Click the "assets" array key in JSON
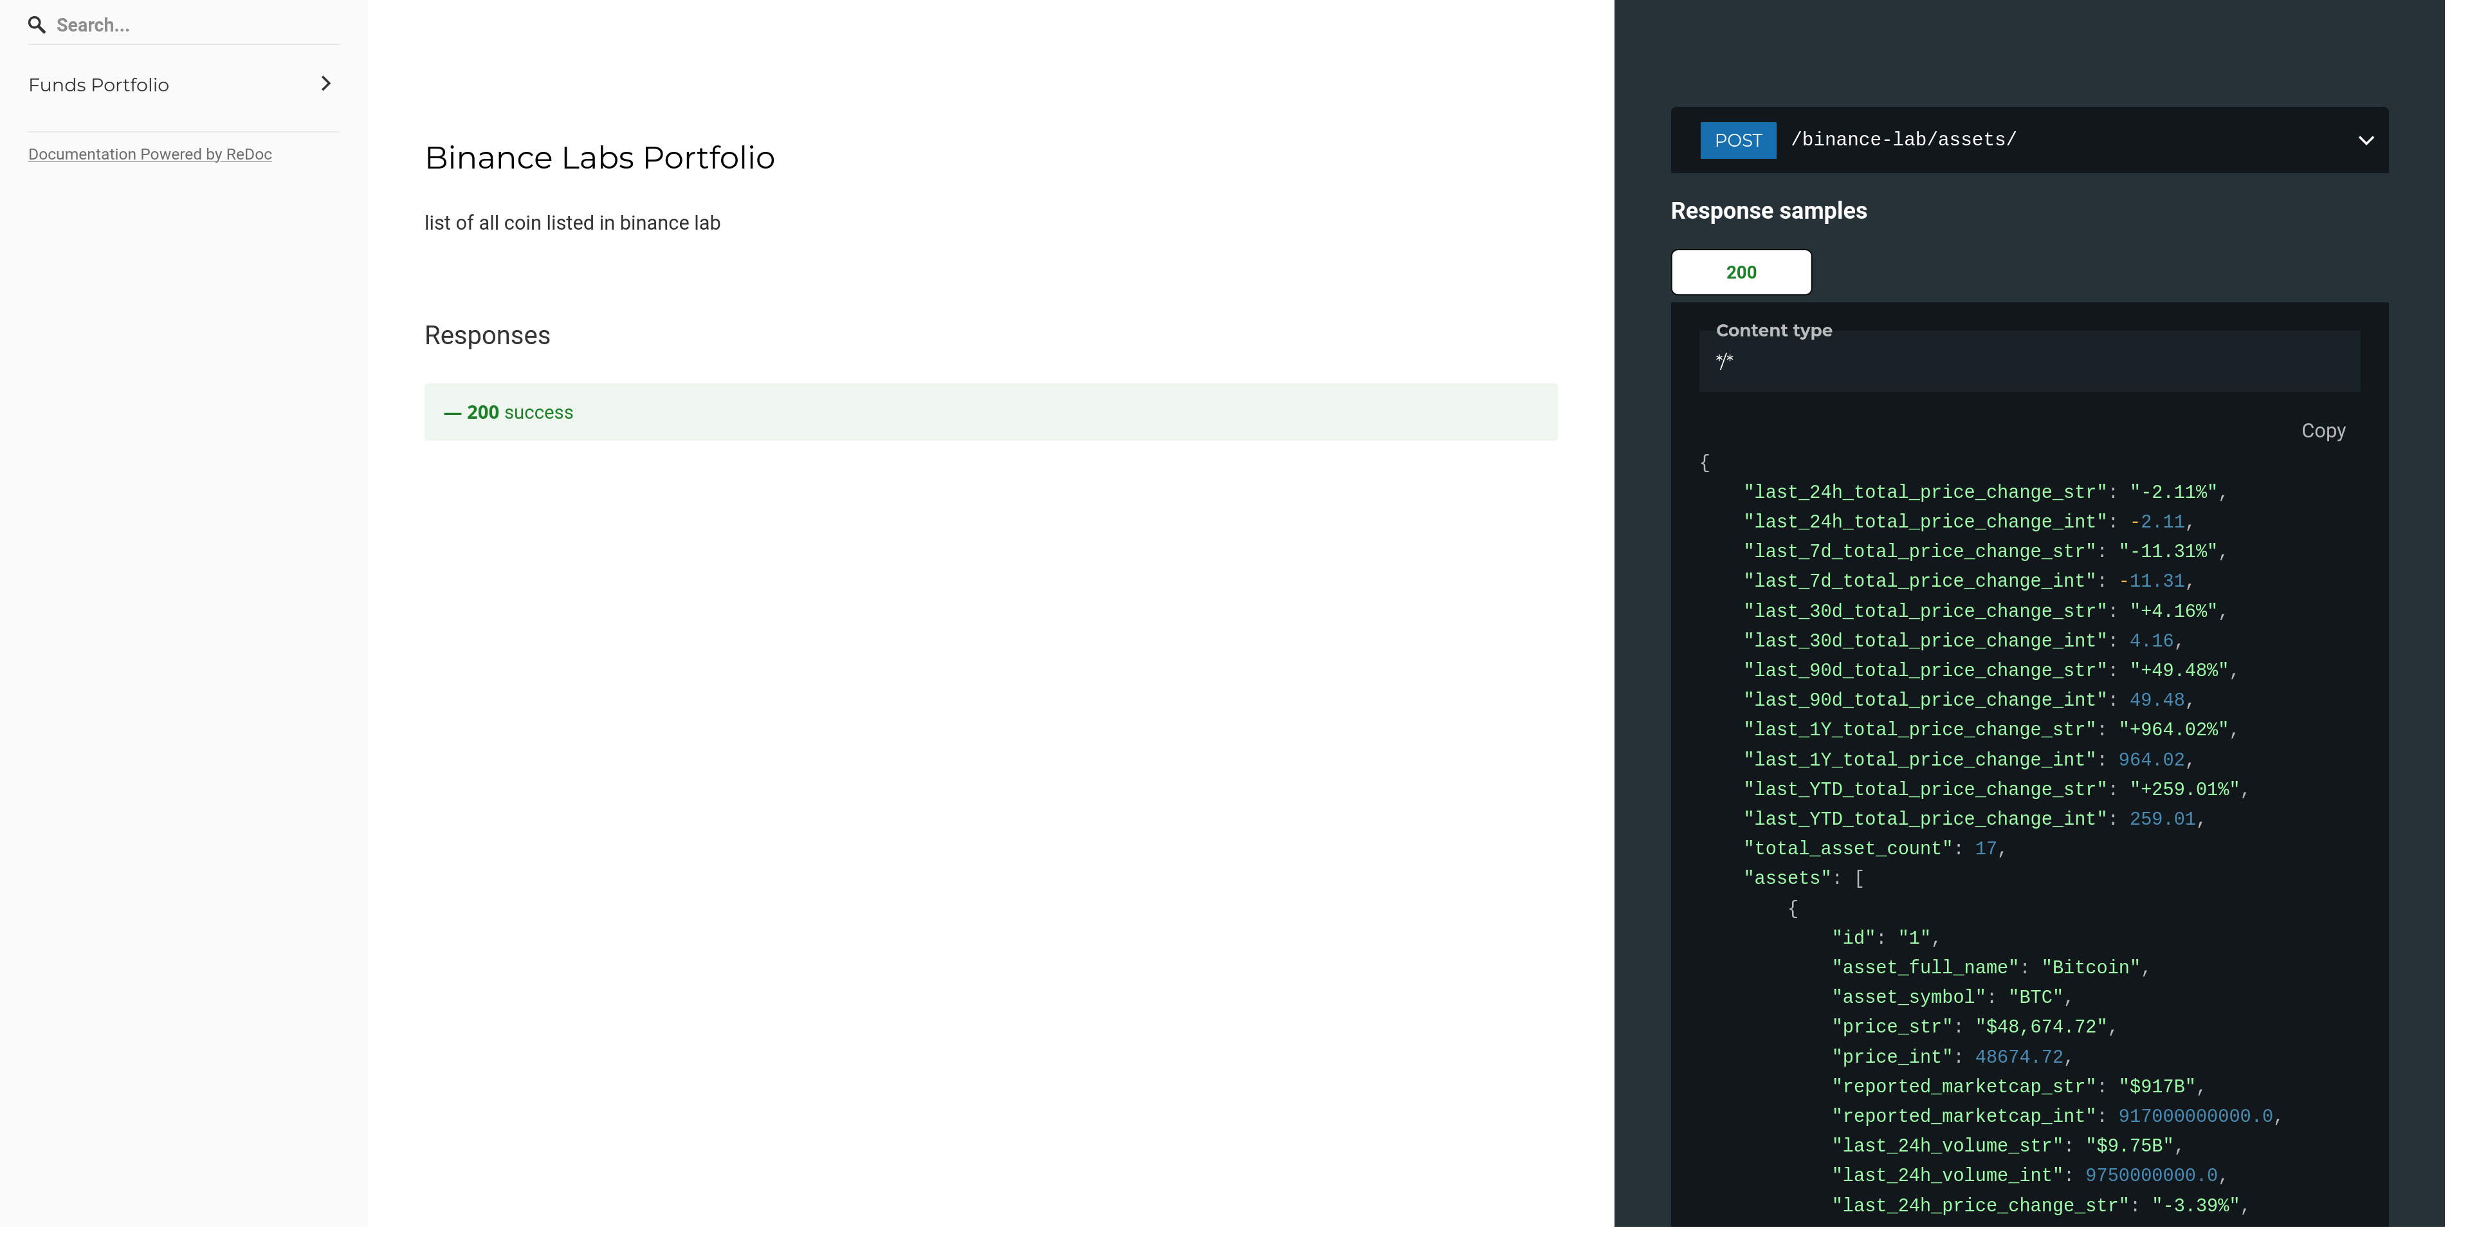Image resolution: width=2470 pixels, height=1239 pixels. pos(1788,878)
